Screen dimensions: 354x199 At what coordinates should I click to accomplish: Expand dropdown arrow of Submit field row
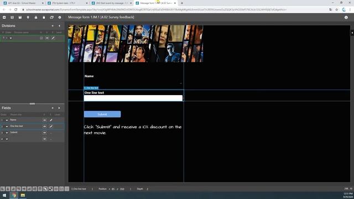pos(7,133)
